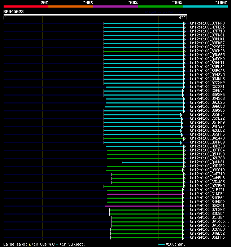Click hit UniRef100_B9FL82
This screenshot has height=247, width=231.
point(207,67)
